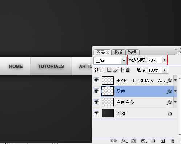Switch to the 通道 tab
Image resolution: width=181 pixels, height=144 pixels.
tap(118, 52)
